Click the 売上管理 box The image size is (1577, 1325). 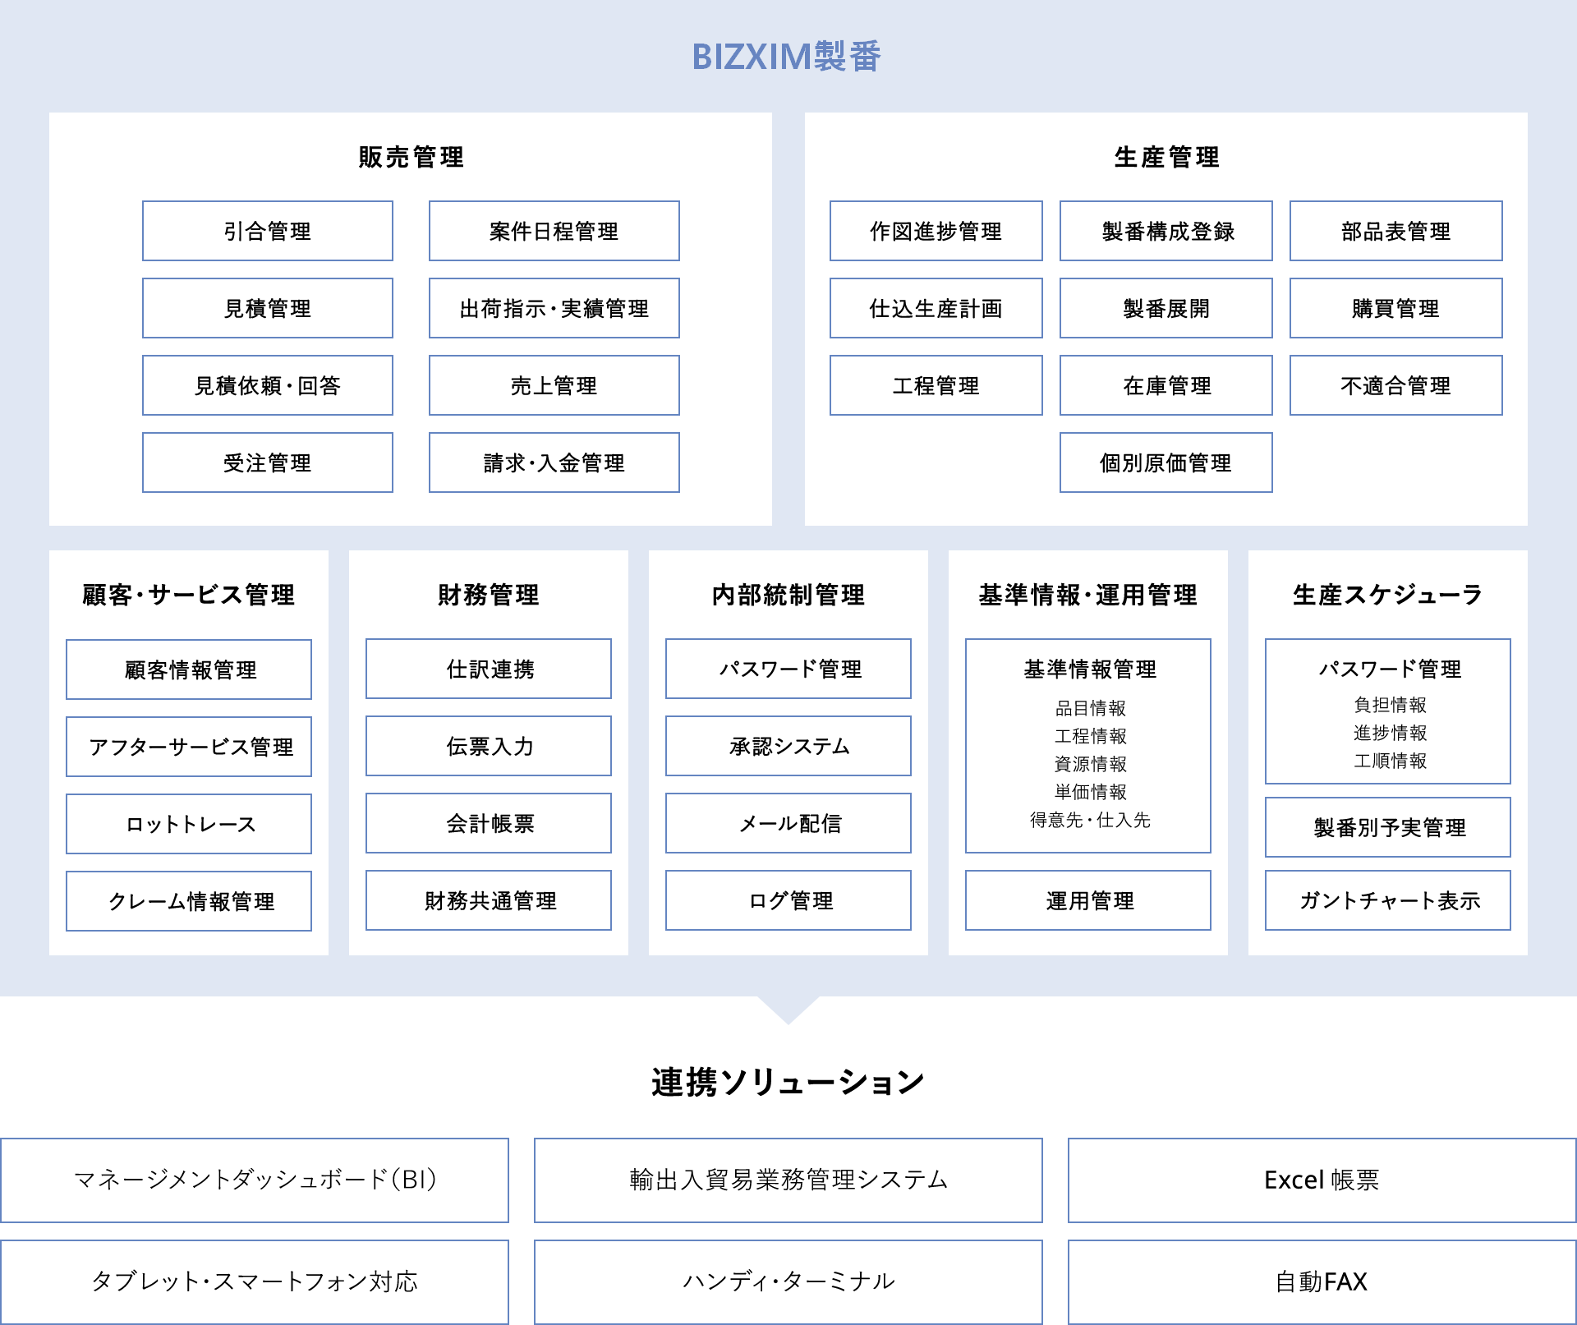tap(554, 385)
